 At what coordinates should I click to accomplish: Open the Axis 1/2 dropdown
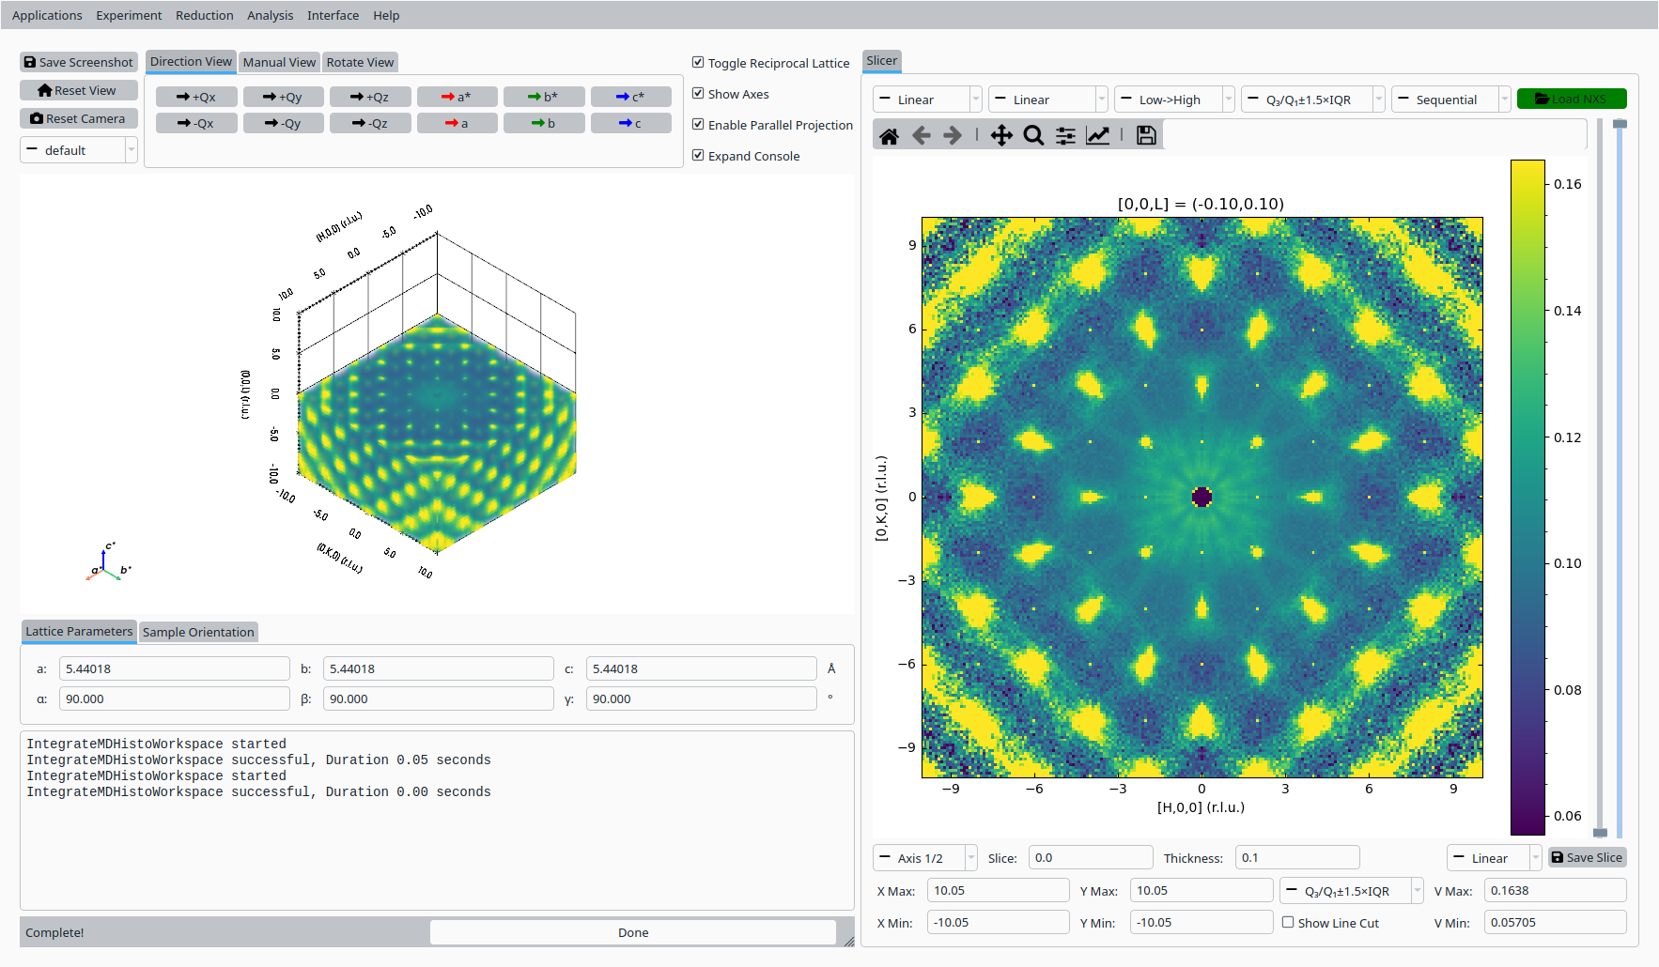924,858
